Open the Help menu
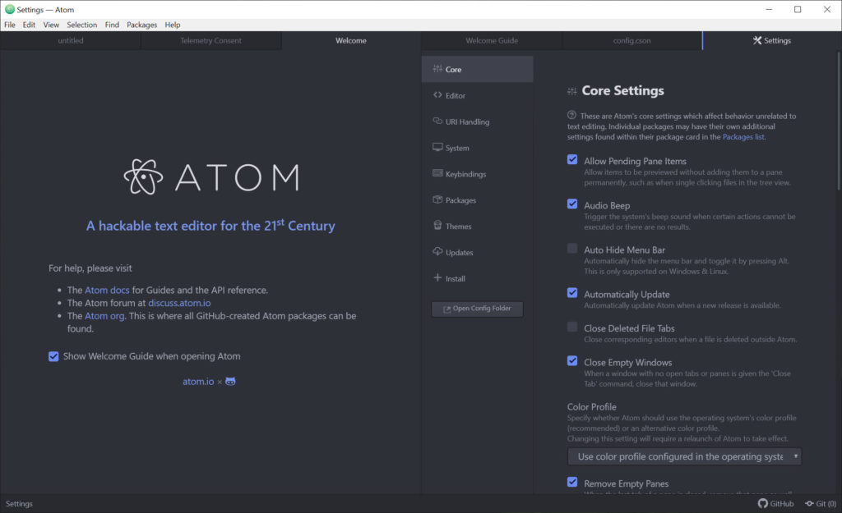This screenshot has width=842, height=513. point(173,25)
